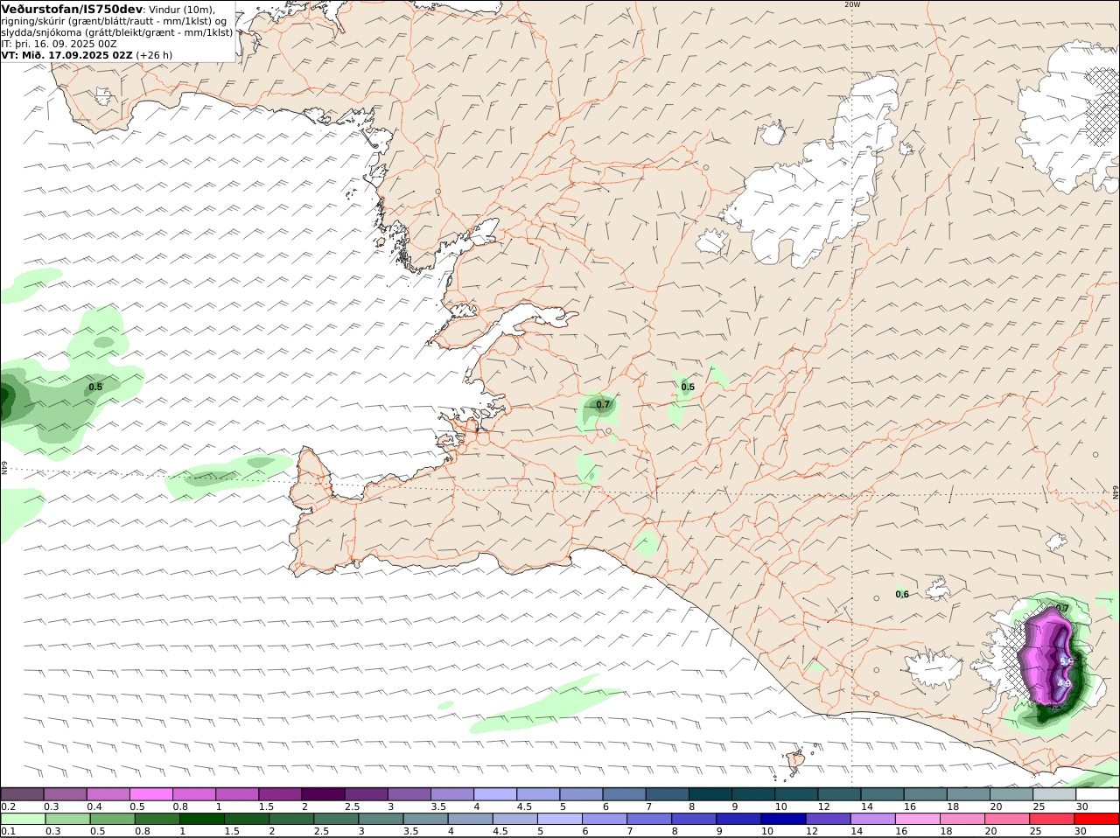1120x838 pixels.
Task: Click the 0.7 precipitation value on dark green patch inland
Action: click(603, 405)
